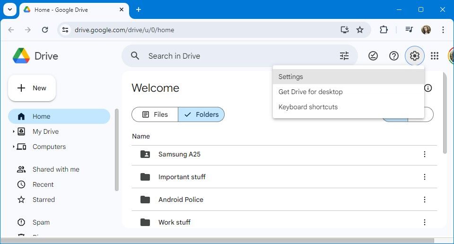The width and height of the screenshot is (454, 244).
Task: Reload the page
Action: [x=45, y=29]
